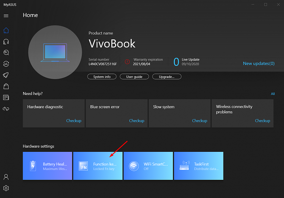Screen dimensions: 284x198
Task: Open the User guide button
Action: click(x=134, y=76)
